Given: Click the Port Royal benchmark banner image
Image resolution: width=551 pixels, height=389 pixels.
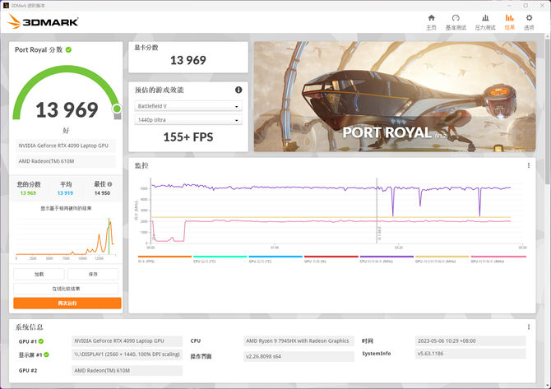Looking at the screenshot, I should [395, 97].
